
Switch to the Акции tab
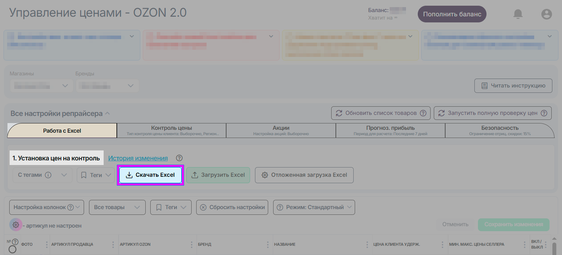[x=281, y=131]
